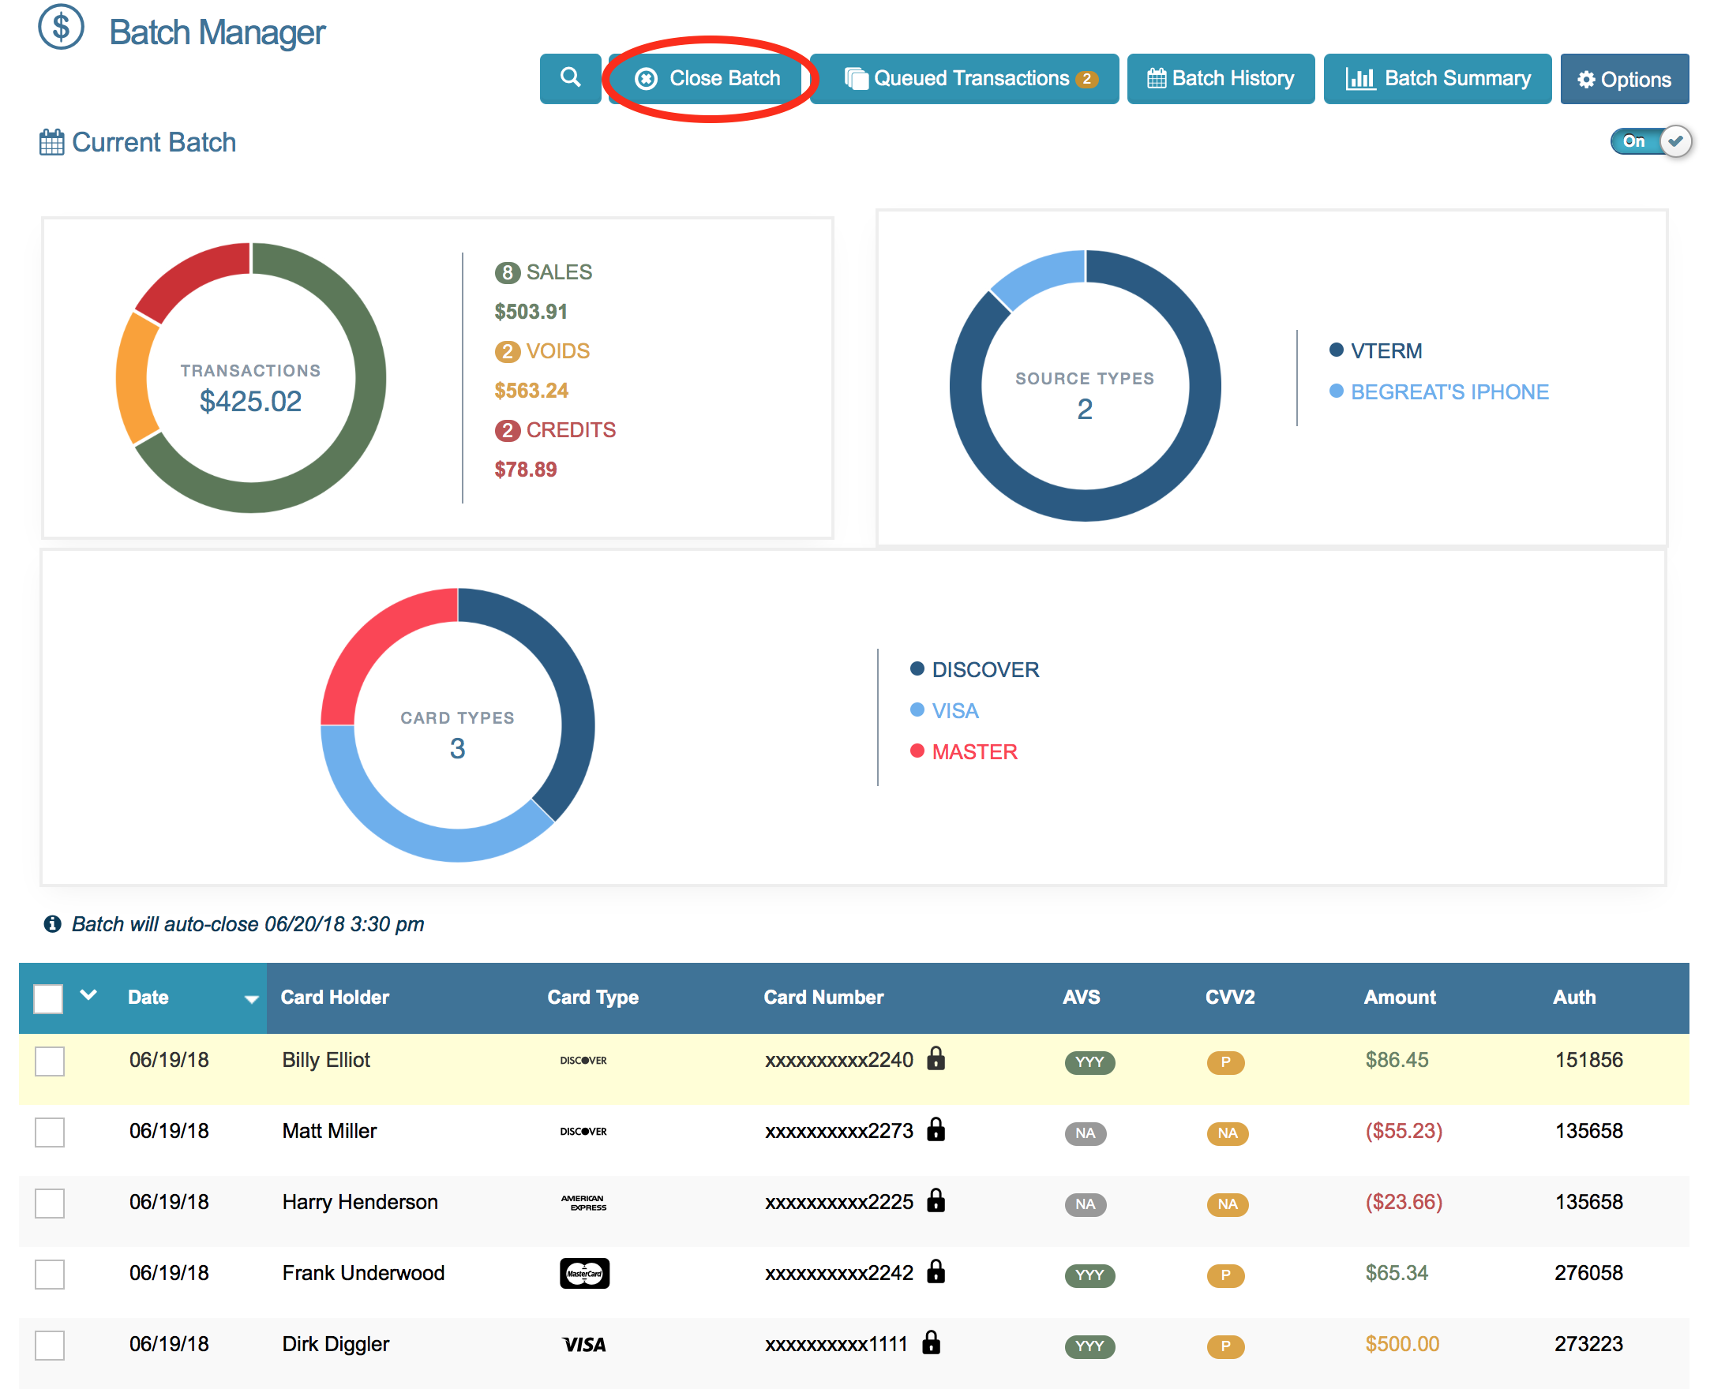The image size is (1710, 1389).
Task: Open Batch Summary
Action: [1436, 78]
